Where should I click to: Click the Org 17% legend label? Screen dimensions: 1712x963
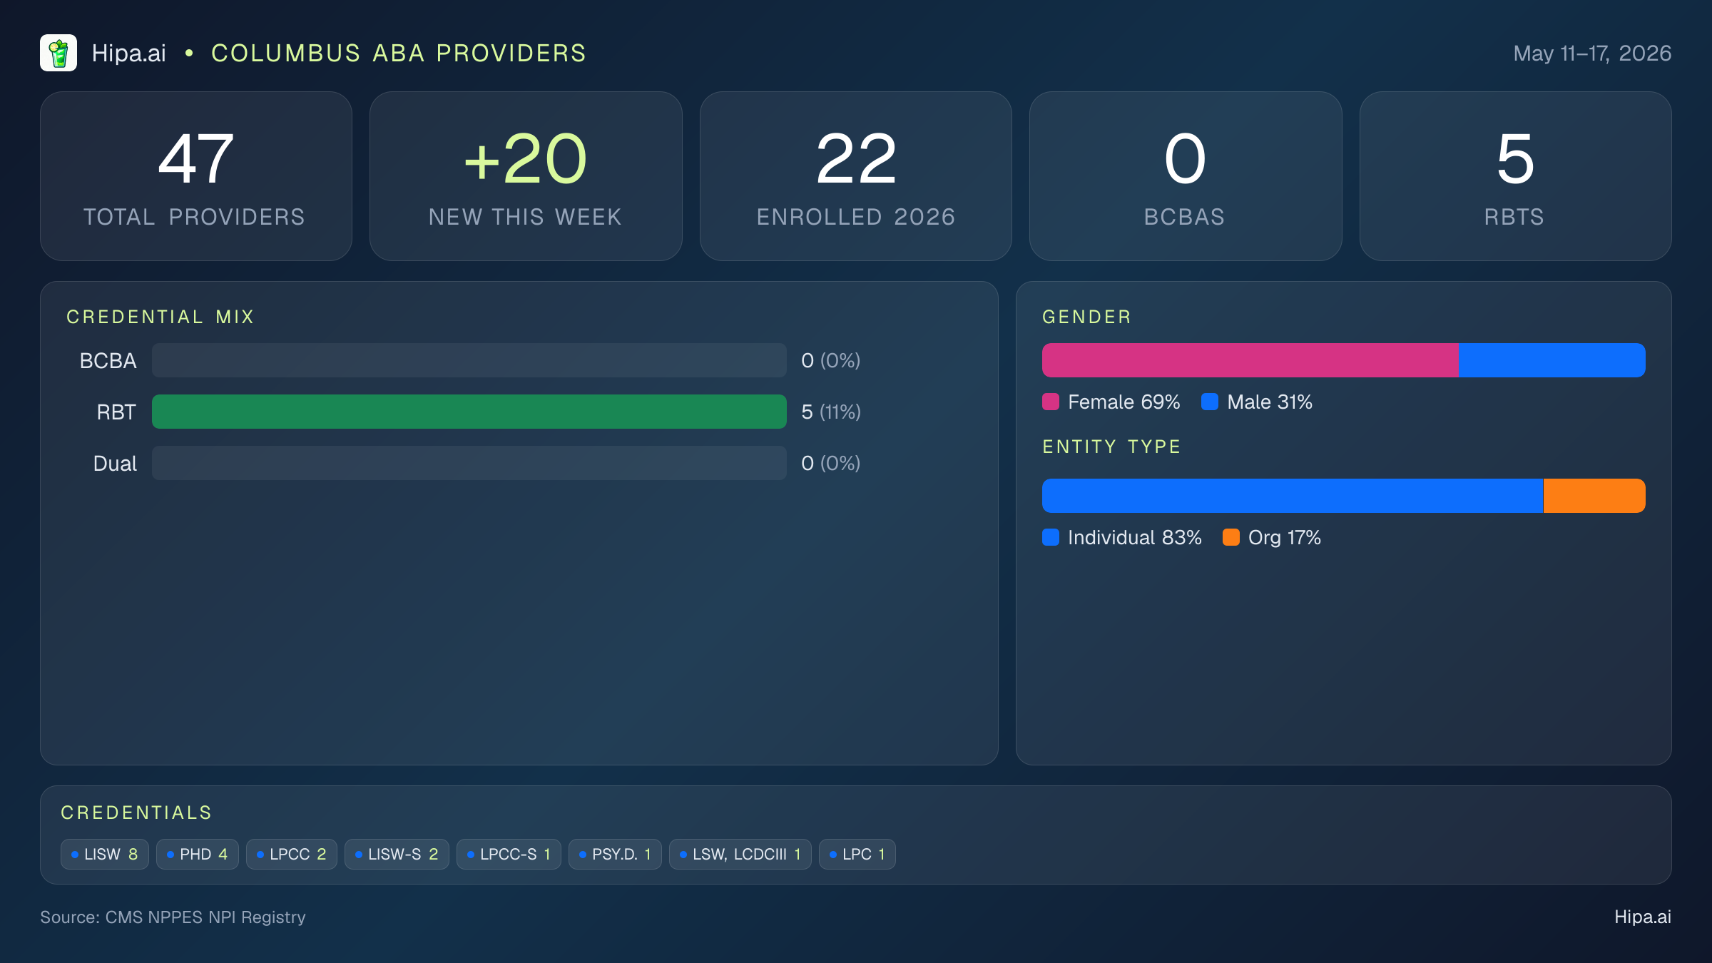(x=1285, y=538)
